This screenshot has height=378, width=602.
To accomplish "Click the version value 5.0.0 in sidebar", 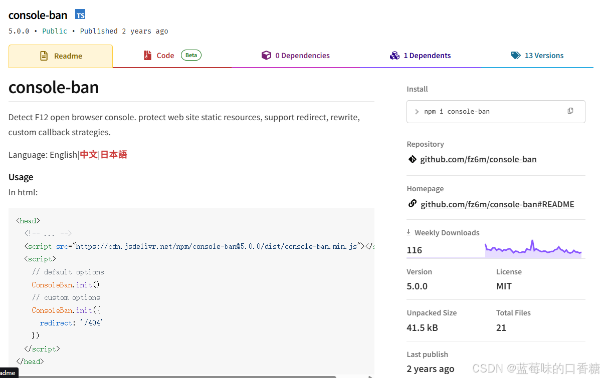I will click(x=417, y=286).
